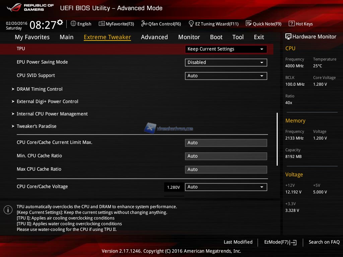The image size is (343, 257).
Task: Switch to the Monitor tab
Action: [x=189, y=37]
